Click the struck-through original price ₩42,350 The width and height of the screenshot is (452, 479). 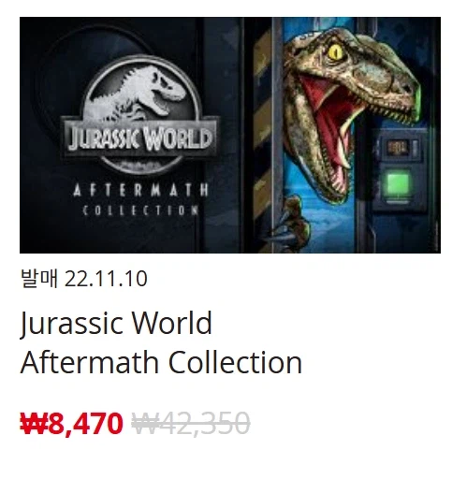tap(191, 424)
